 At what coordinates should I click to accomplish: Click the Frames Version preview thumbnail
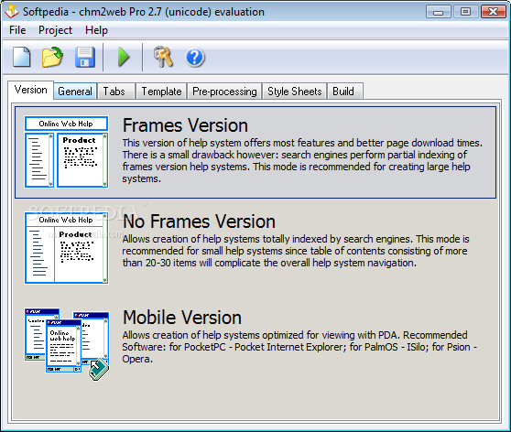point(67,152)
